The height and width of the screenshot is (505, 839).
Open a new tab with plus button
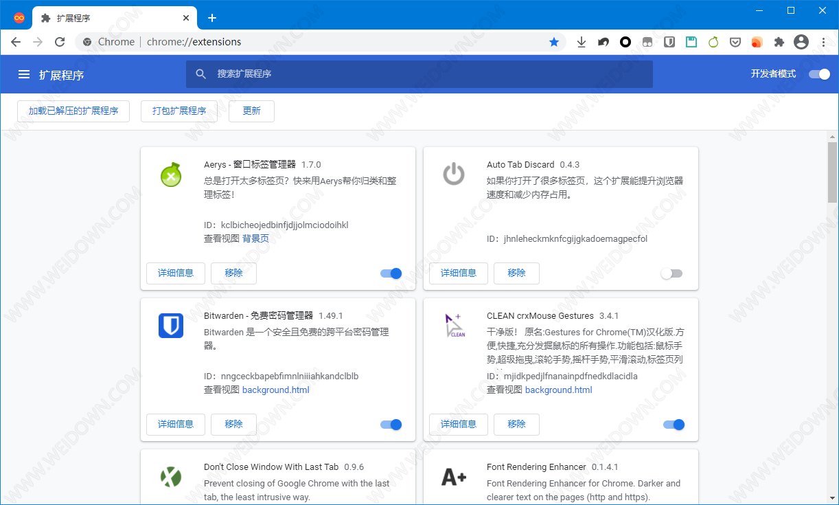coord(212,18)
